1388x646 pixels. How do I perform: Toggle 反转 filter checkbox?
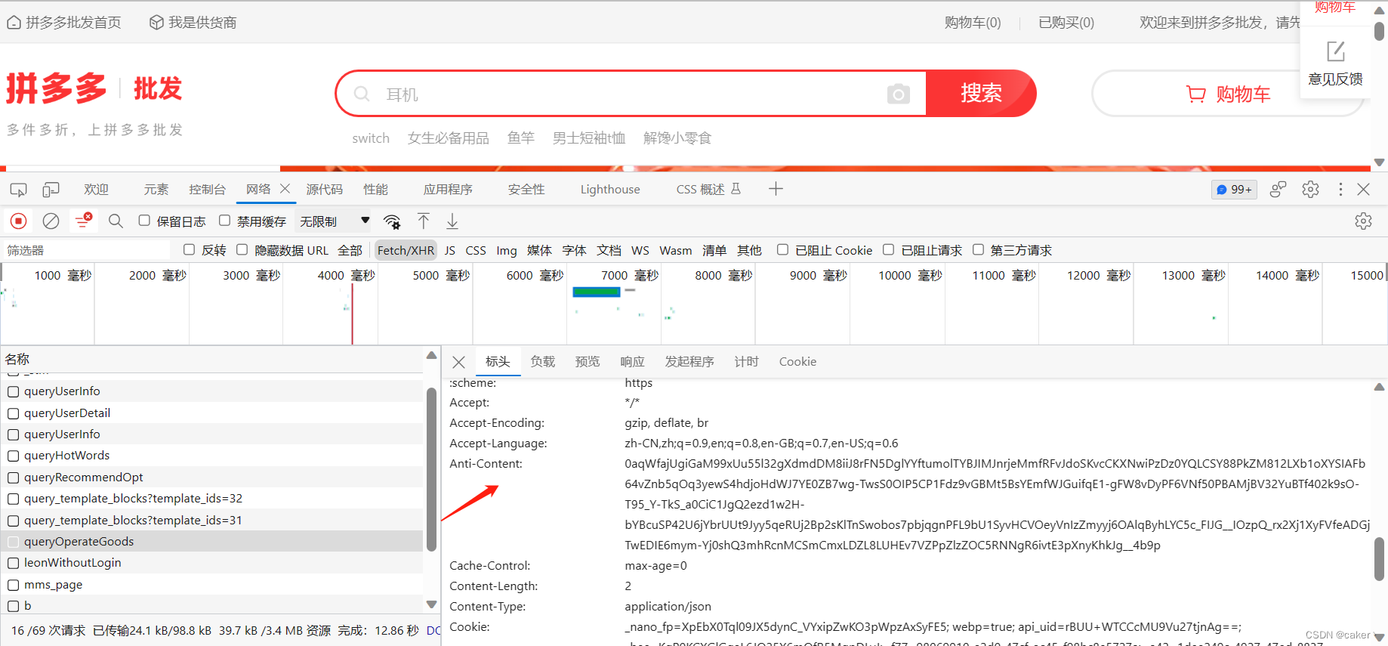coord(189,249)
